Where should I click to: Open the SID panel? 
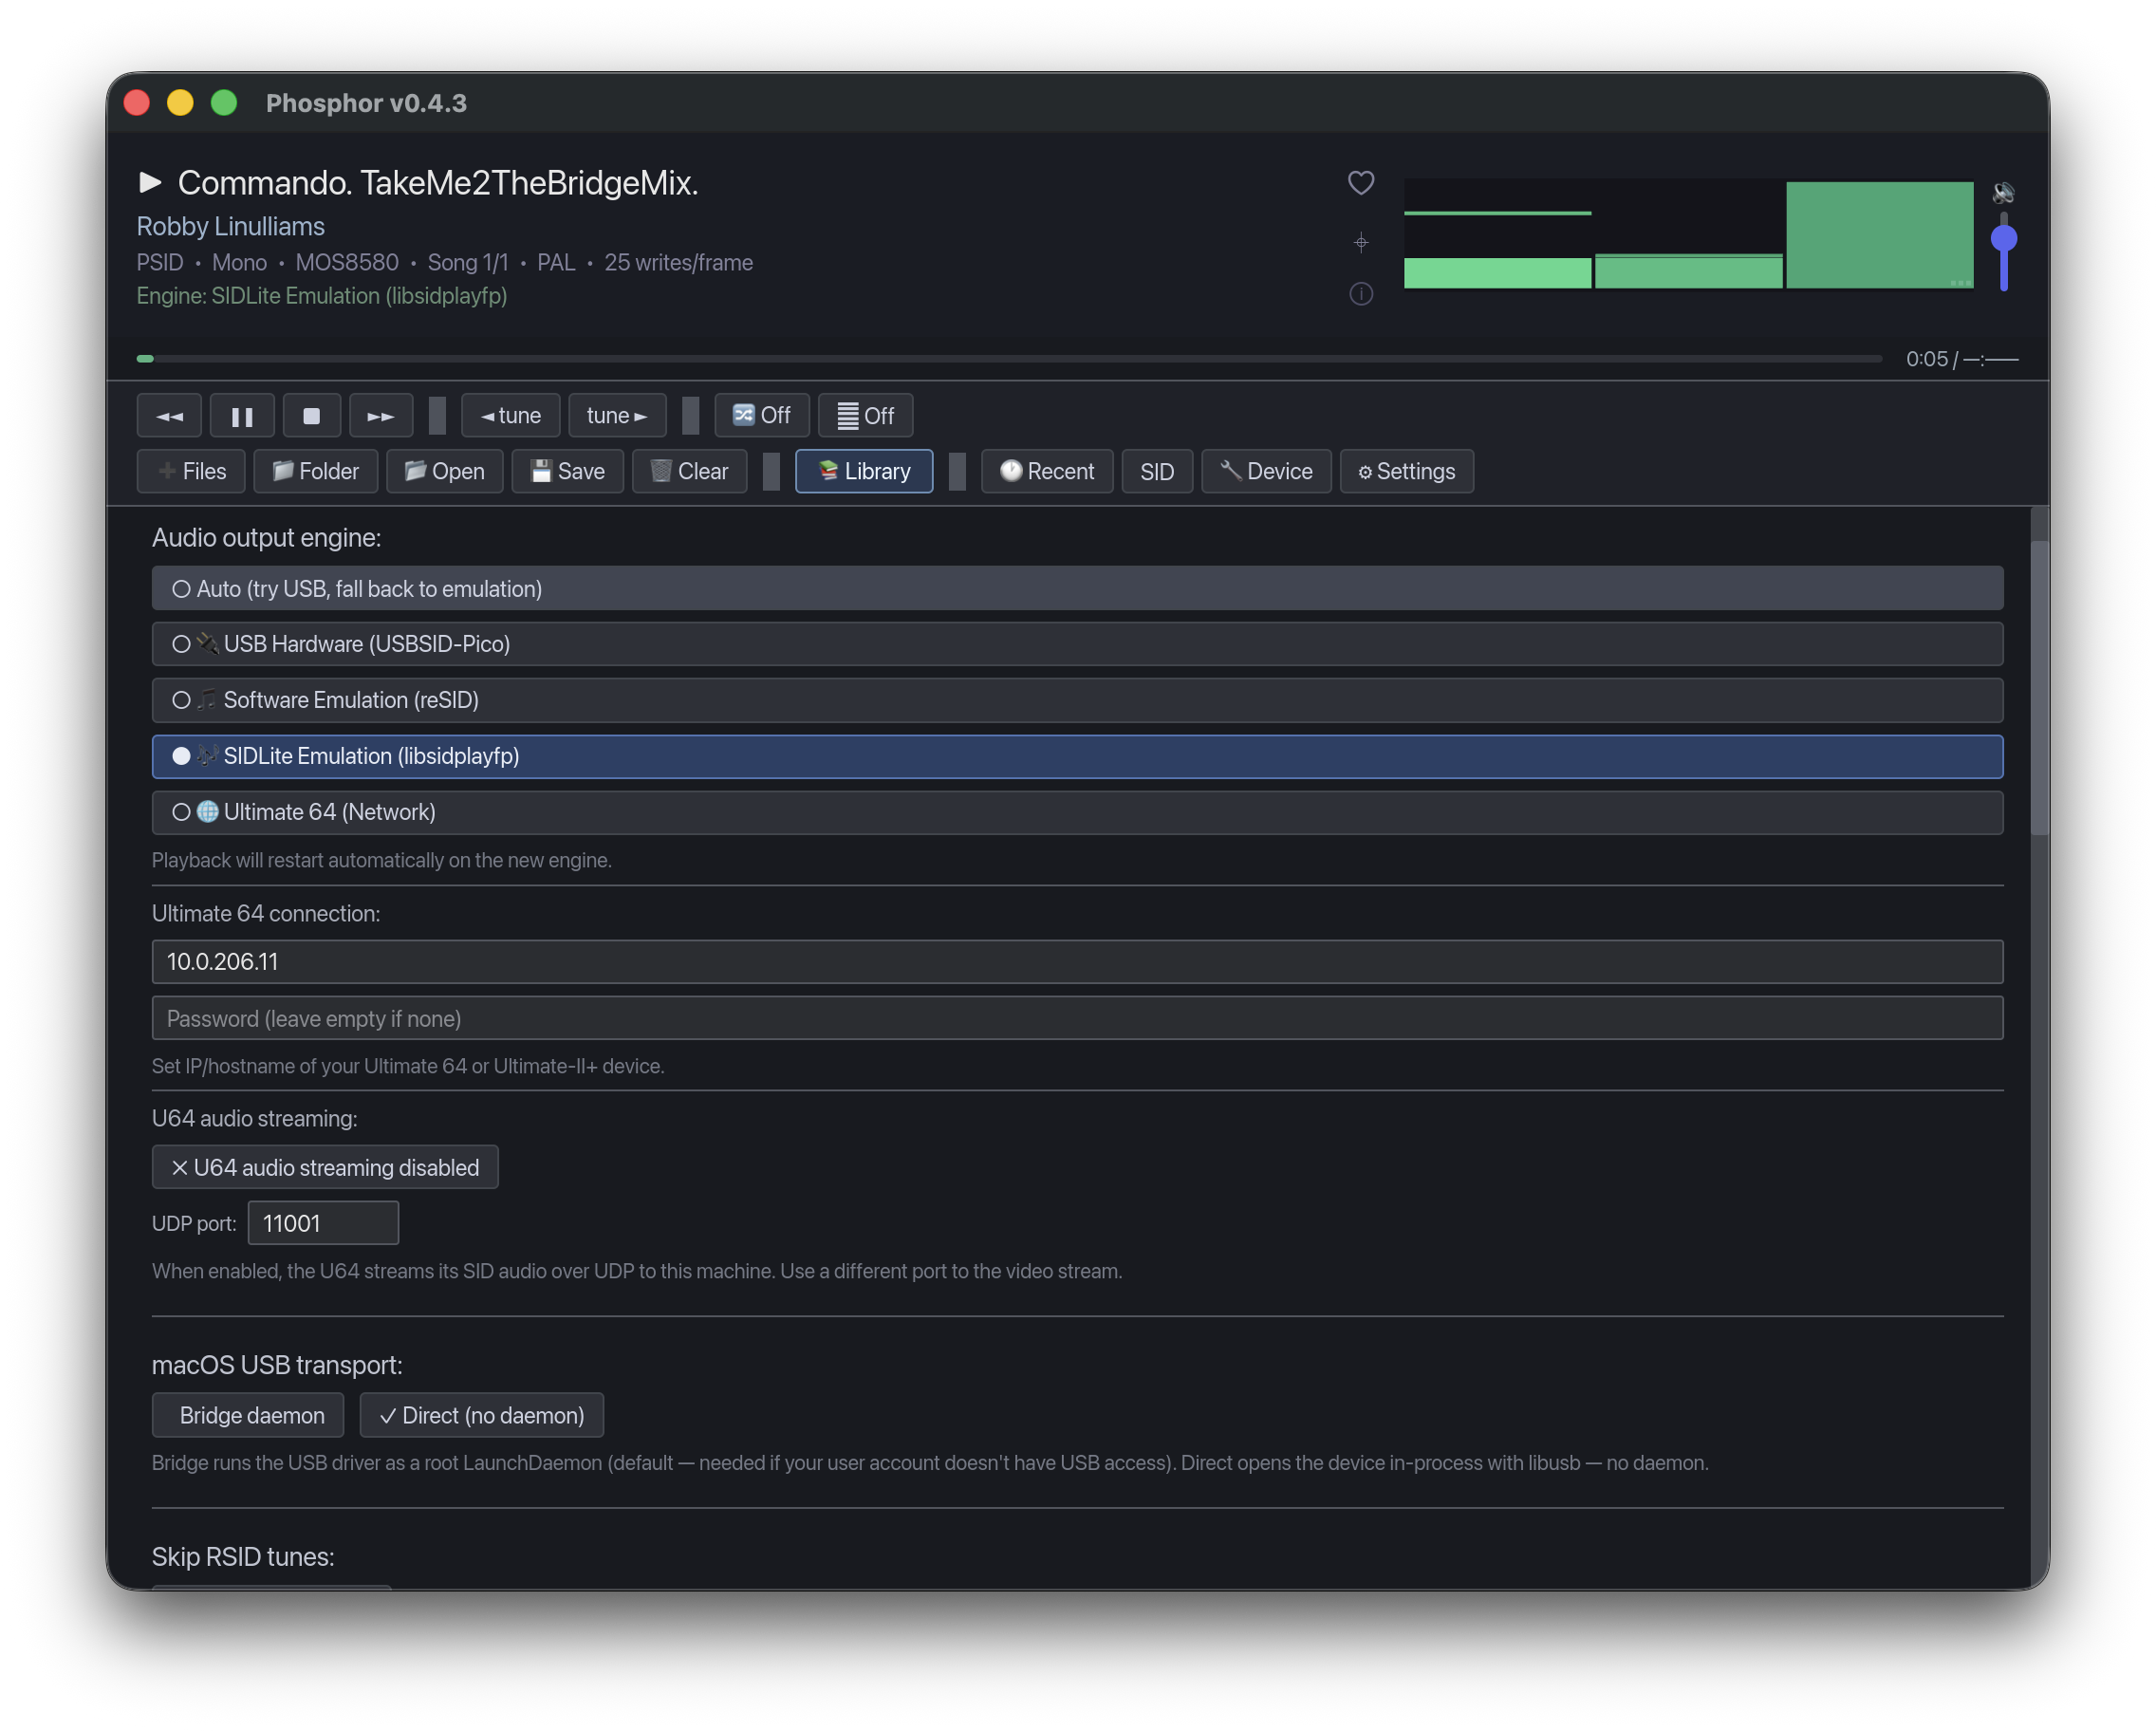tap(1157, 472)
